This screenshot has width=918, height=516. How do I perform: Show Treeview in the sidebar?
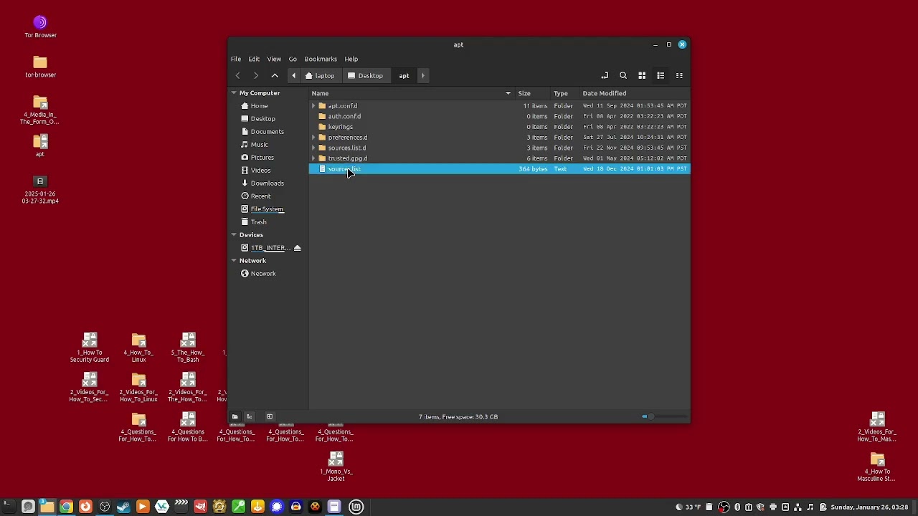tap(250, 416)
